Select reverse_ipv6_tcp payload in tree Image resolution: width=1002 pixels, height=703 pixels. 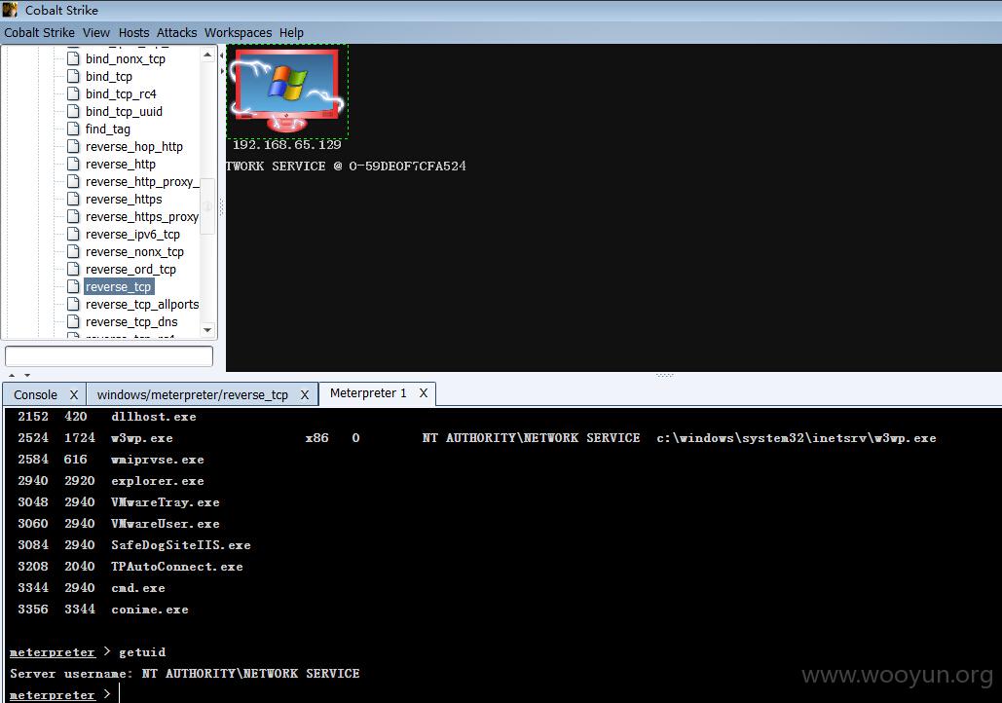pos(132,235)
